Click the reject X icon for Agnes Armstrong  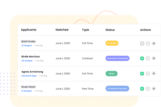[x=148, y=74]
